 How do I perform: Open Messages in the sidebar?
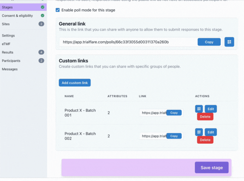tap(10, 69)
